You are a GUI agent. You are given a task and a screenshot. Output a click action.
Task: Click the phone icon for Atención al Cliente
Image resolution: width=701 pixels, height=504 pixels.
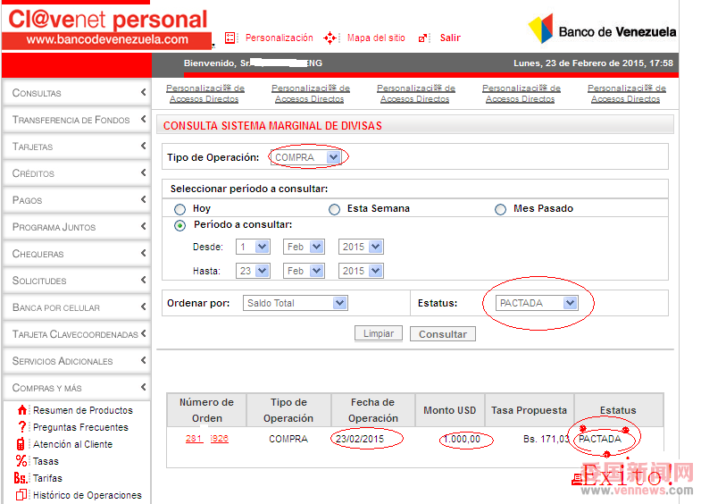[x=21, y=444]
